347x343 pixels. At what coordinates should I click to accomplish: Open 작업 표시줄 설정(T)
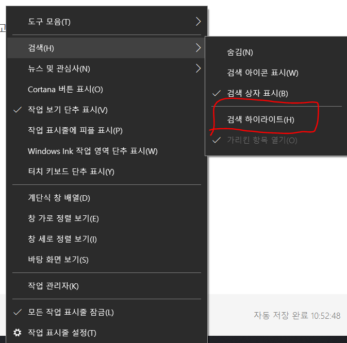point(107,333)
